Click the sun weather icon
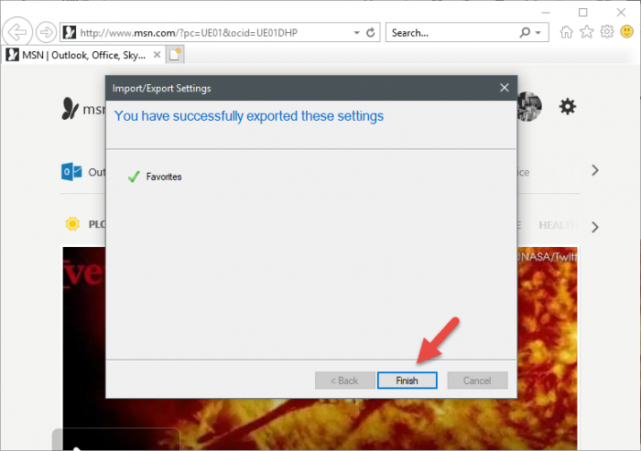 point(72,224)
